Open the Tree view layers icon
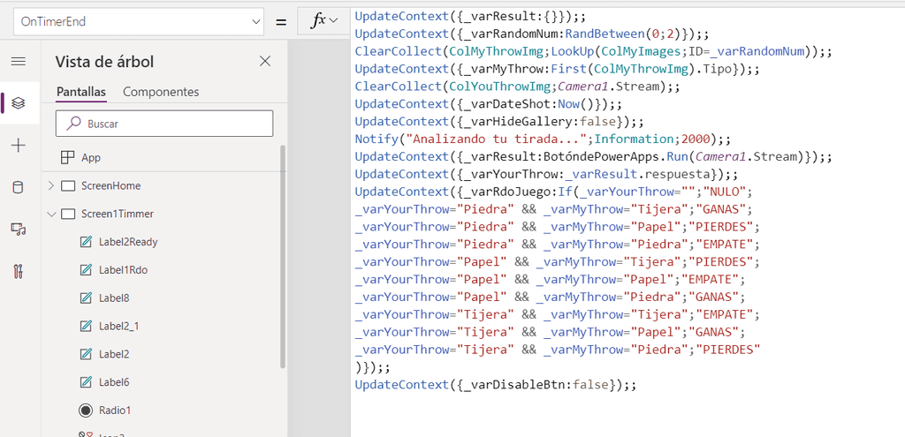Viewport: 905px width, 437px height. pyautogui.click(x=19, y=103)
